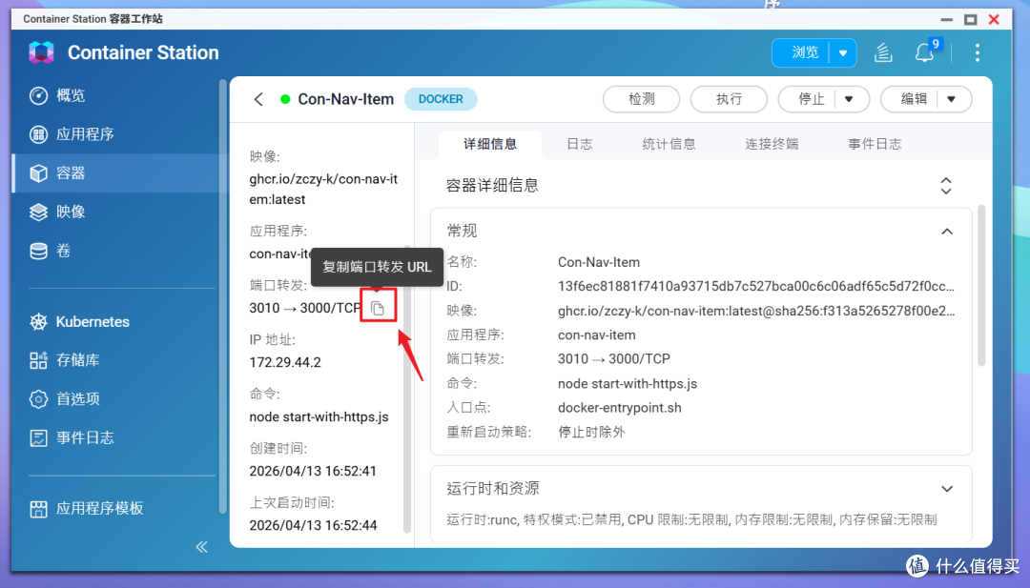The width and height of the screenshot is (1030, 588).
Task: Click the last start time 2026/04/13 16:52:44
Action: tap(313, 525)
